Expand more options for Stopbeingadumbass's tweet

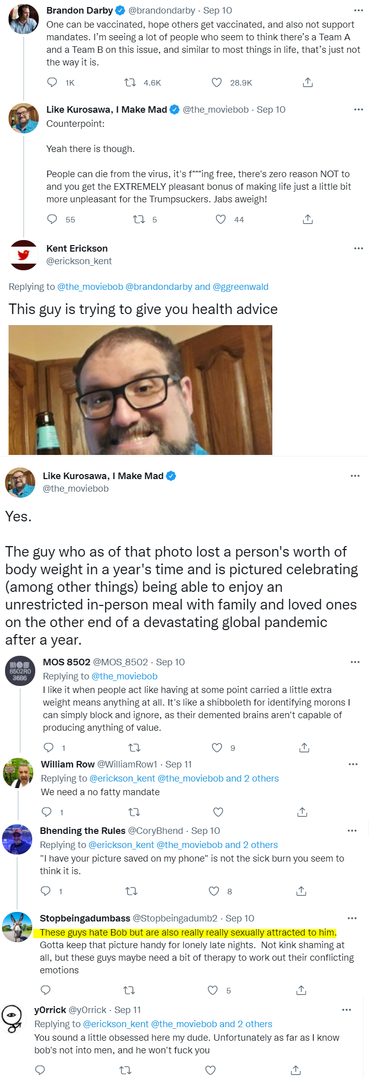click(352, 918)
